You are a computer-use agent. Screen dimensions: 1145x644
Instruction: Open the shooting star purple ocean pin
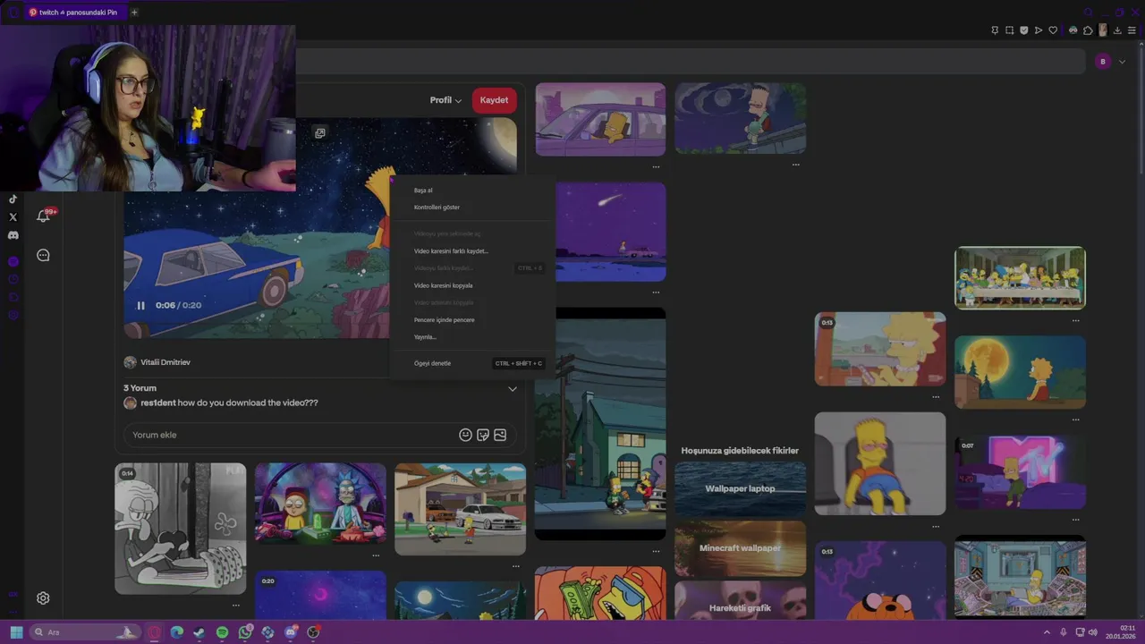(600, 233)
